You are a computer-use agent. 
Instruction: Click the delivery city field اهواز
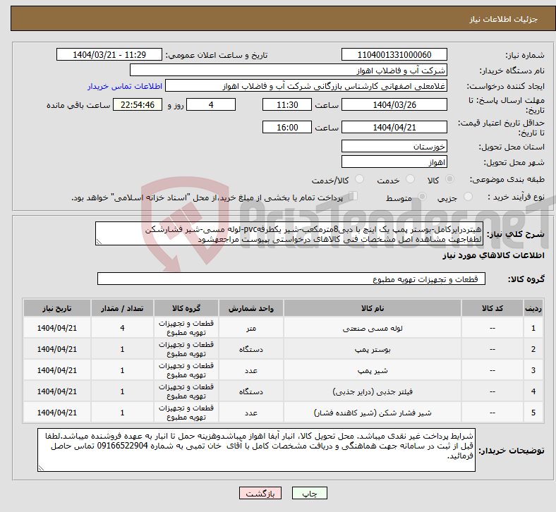[394, 162]
